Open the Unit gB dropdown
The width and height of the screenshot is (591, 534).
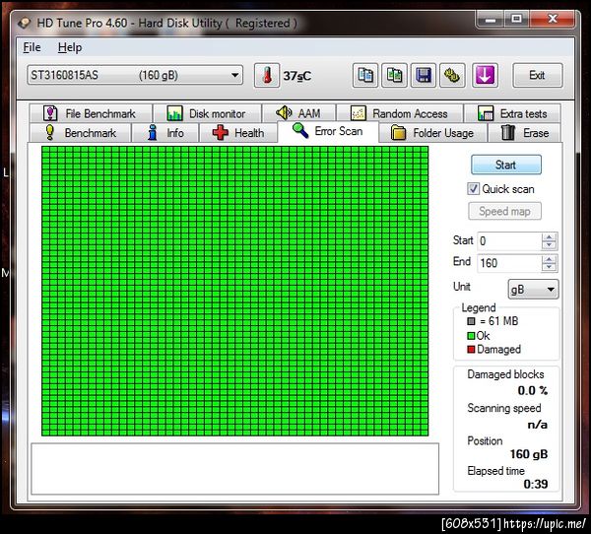[x=533, y=290]
